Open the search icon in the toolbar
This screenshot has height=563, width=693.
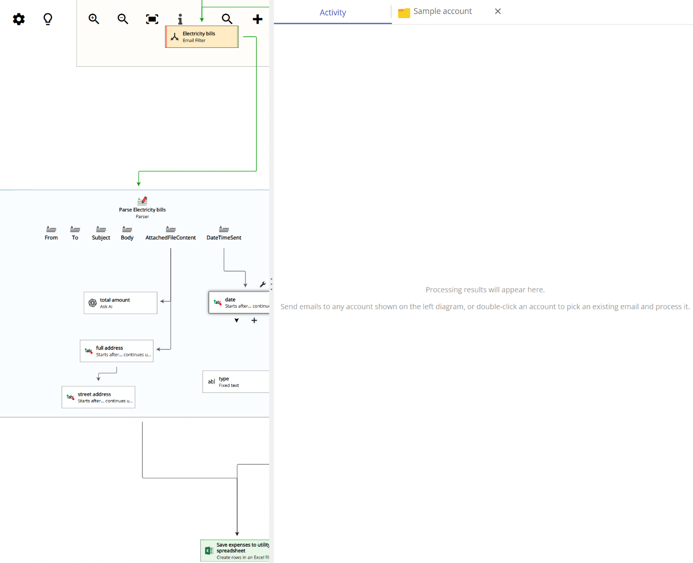point(227,19)
